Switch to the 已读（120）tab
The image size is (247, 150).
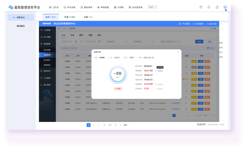(70, 17)
